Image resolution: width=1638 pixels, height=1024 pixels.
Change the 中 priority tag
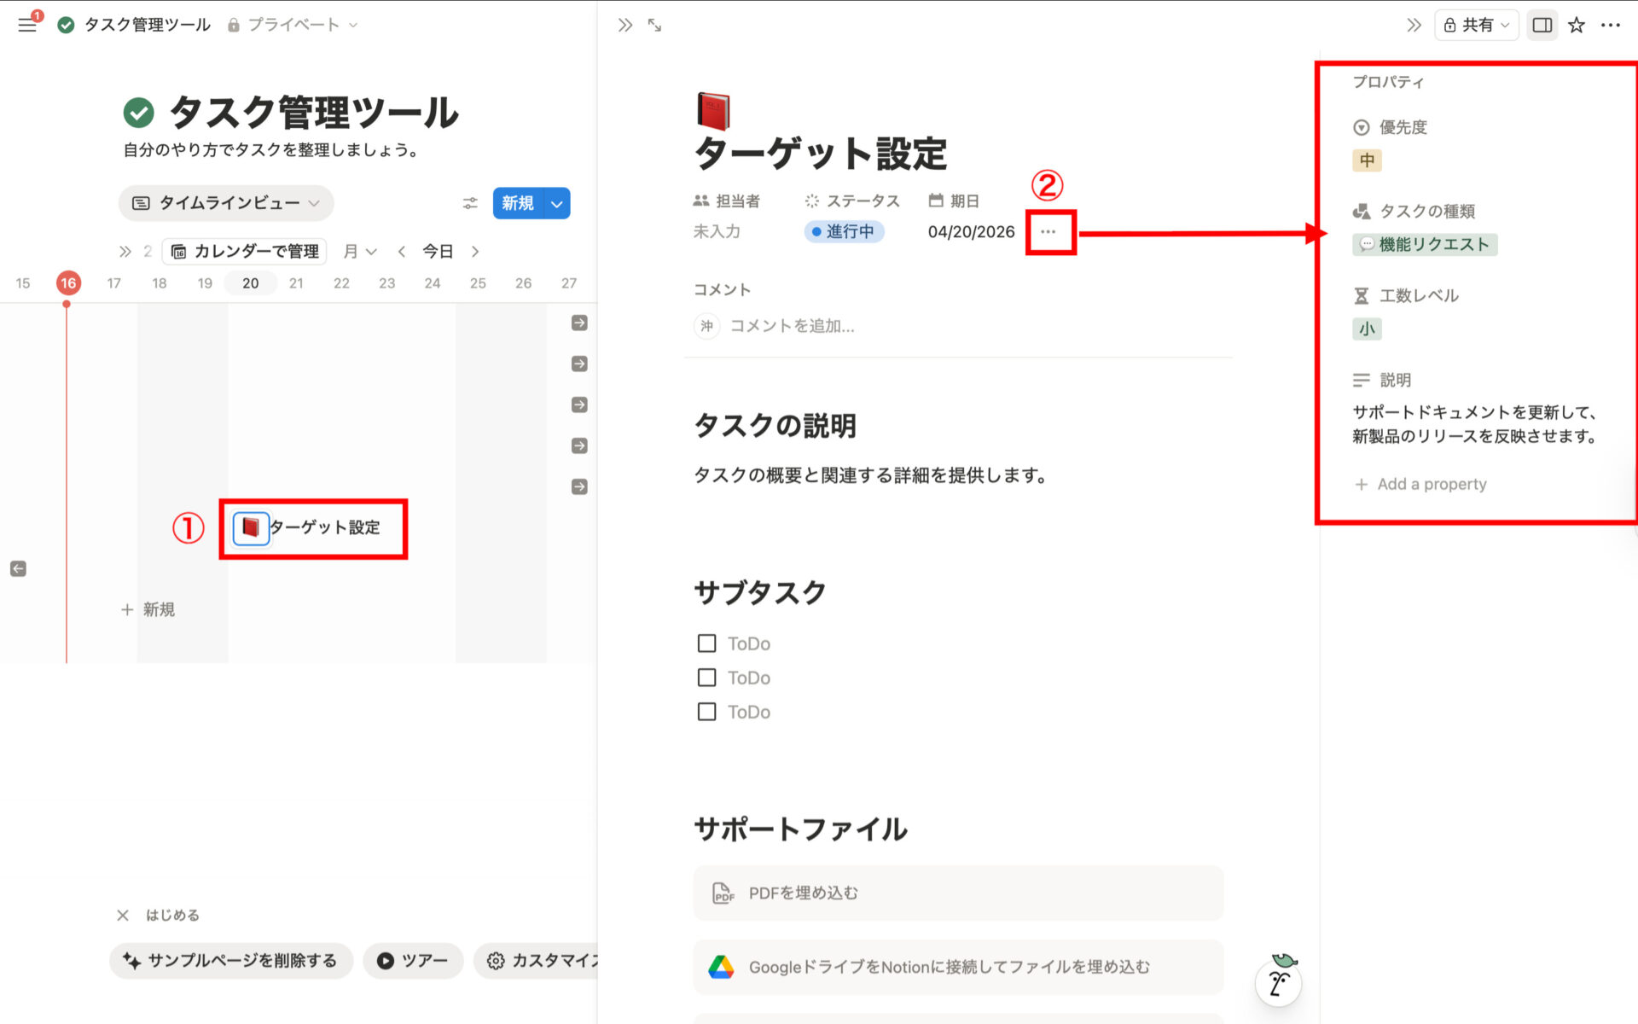1367,160
